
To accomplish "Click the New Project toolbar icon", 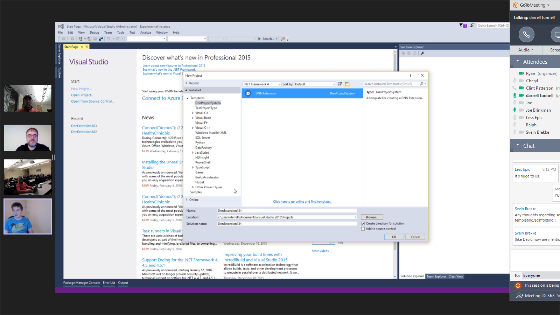I will pyautogui.click(x=80, y=39).
